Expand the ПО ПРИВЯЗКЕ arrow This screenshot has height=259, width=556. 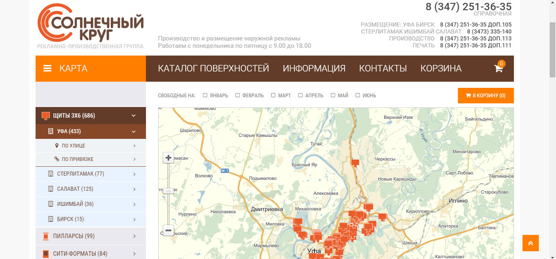click(135, 159)
